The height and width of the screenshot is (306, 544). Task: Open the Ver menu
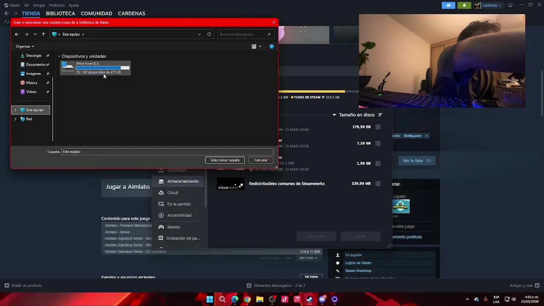[27, 5]
